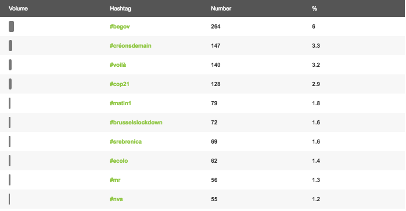
Task: Open the #créonsdemain hashtag link
Action: 130,46
